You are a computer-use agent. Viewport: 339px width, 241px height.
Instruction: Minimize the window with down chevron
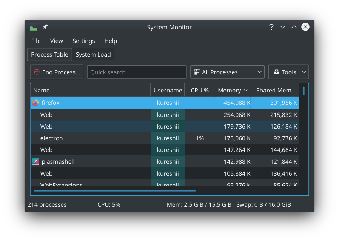283,27
